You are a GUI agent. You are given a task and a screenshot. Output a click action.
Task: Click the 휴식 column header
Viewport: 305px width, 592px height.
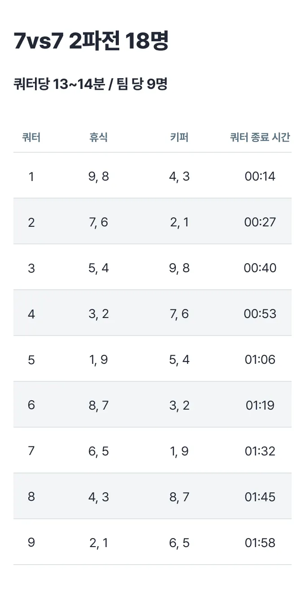click(99, 137)
